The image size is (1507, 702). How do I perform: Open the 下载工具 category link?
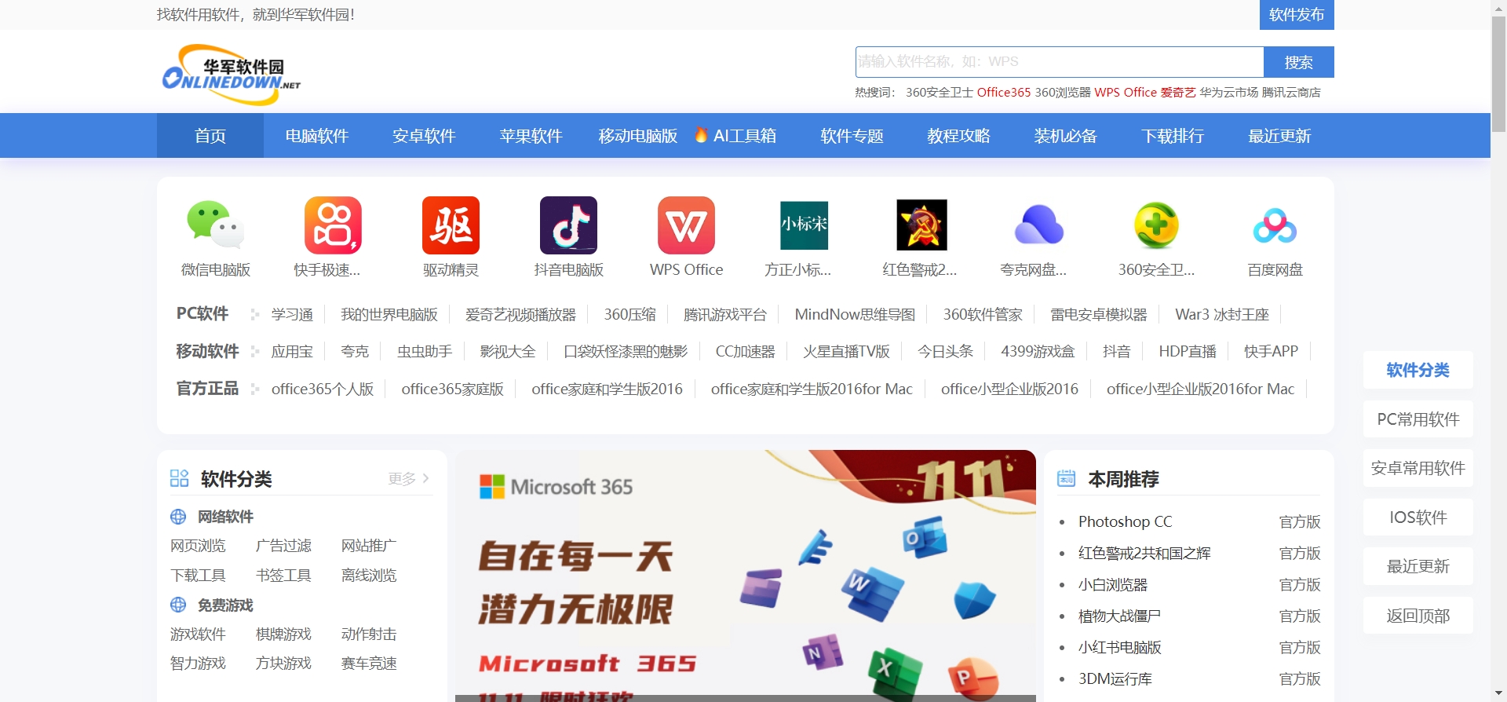[x=198, y=576]
